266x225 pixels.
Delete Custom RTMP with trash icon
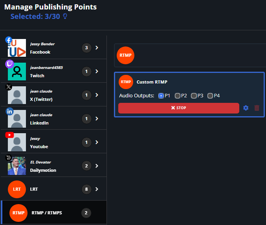point(257,108)
